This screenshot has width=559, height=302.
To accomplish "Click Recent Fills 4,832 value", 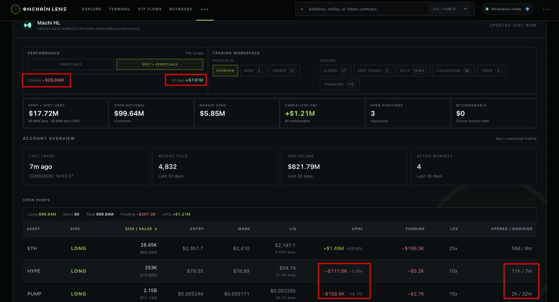I will click(x=168, y=166).
